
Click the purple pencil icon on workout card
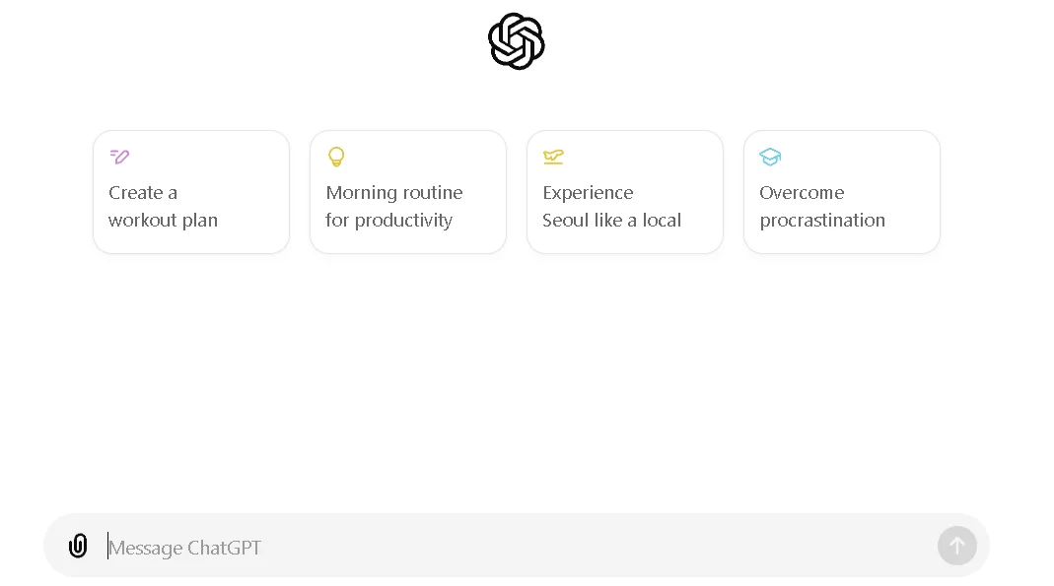(119, 157)
